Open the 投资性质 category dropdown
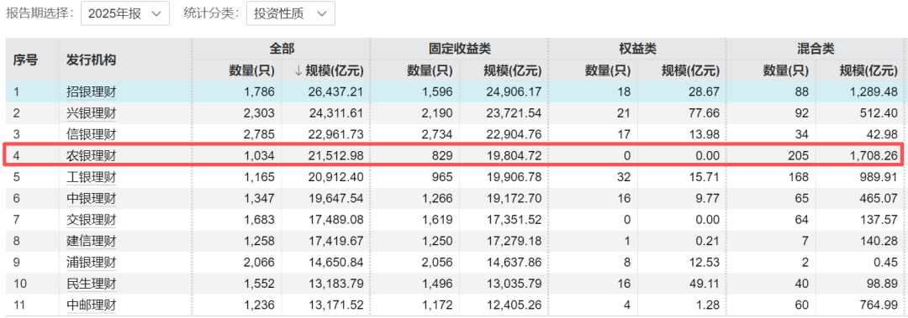908x318 pixels. (x=291, y=13)
